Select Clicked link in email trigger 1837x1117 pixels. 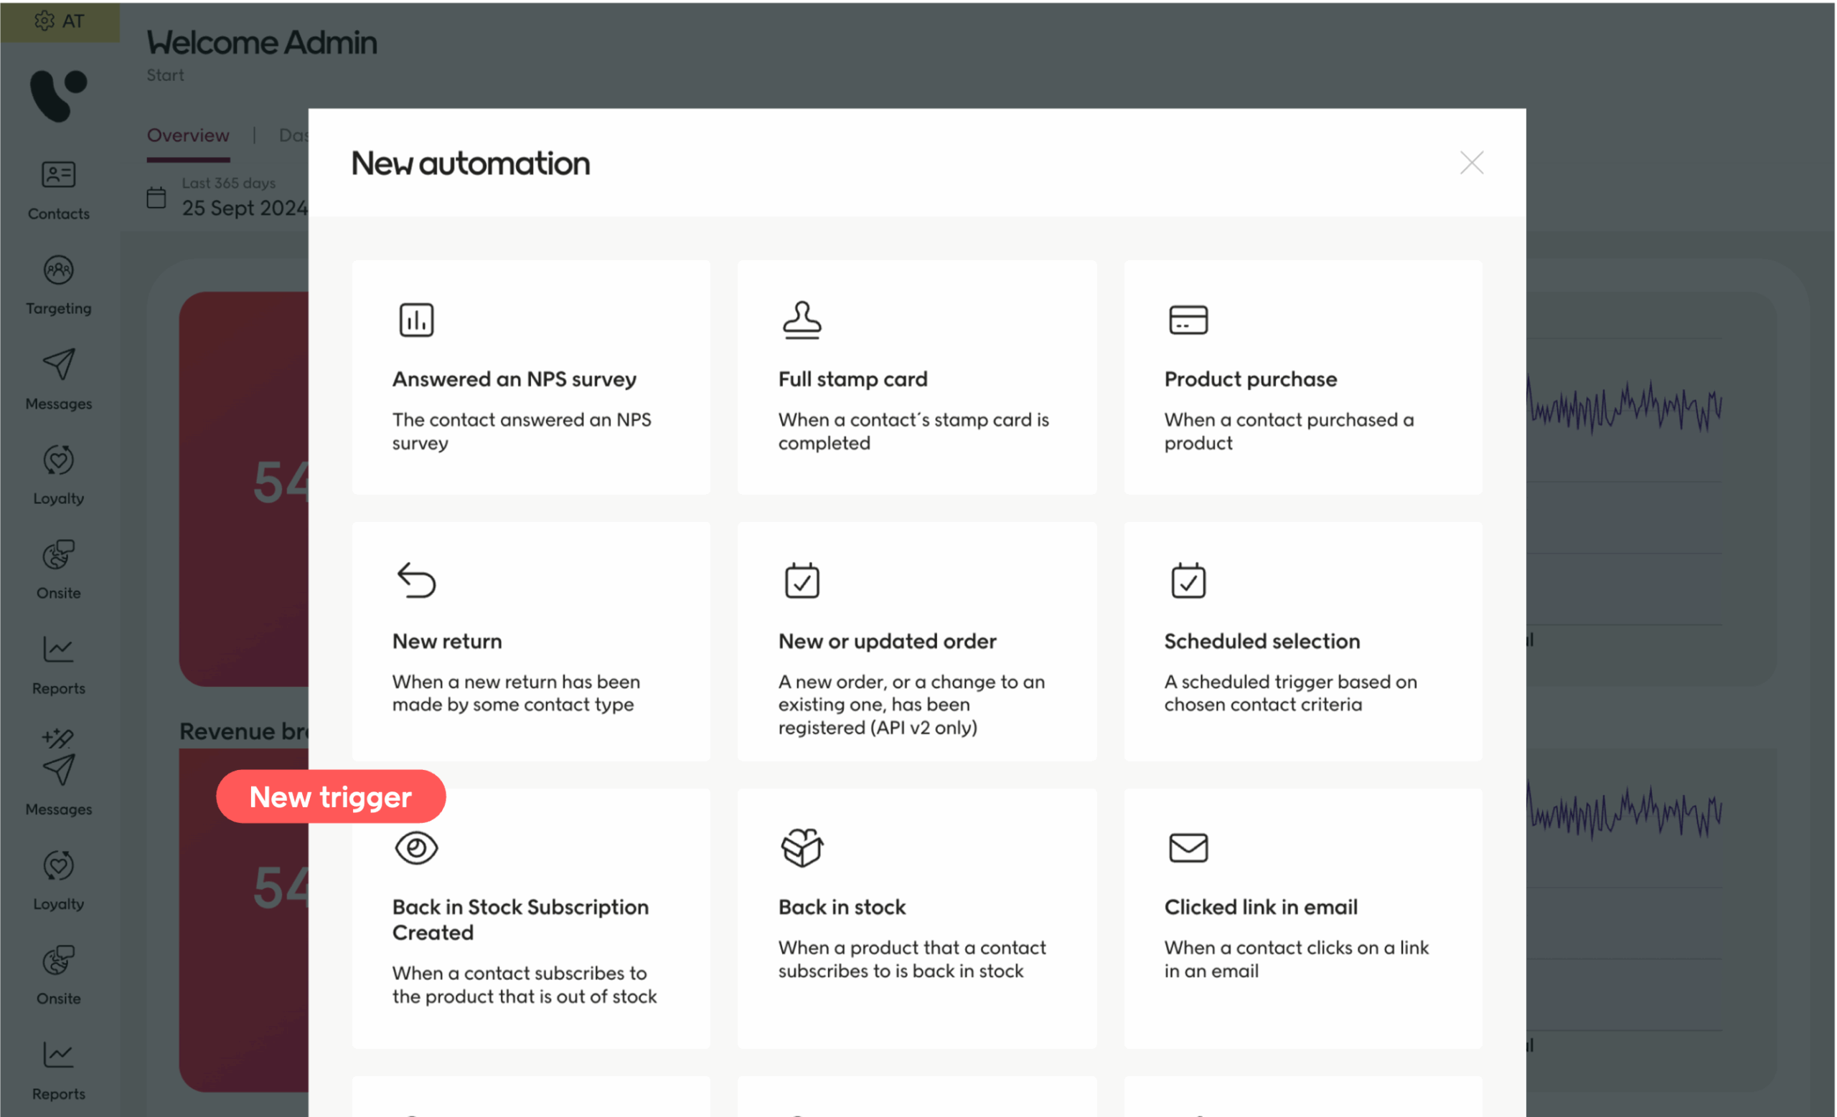(x=1302, y=919)
